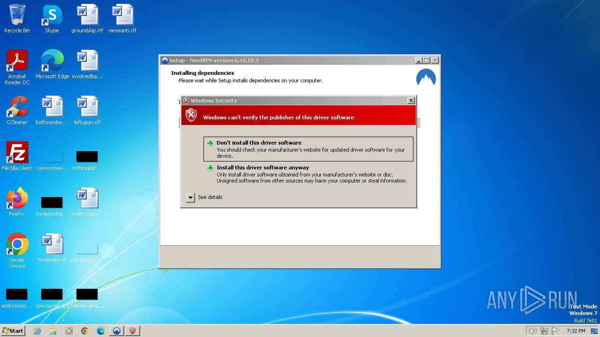This screenshot has height=337, width=600.
Task: Select FileZilla Client shortcut
Action: (17, 156)
